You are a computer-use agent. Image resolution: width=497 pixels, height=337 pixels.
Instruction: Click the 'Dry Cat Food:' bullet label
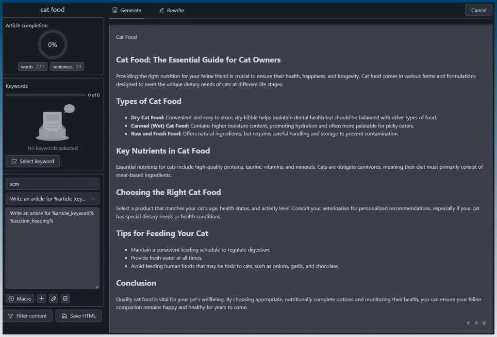(148, 117)
